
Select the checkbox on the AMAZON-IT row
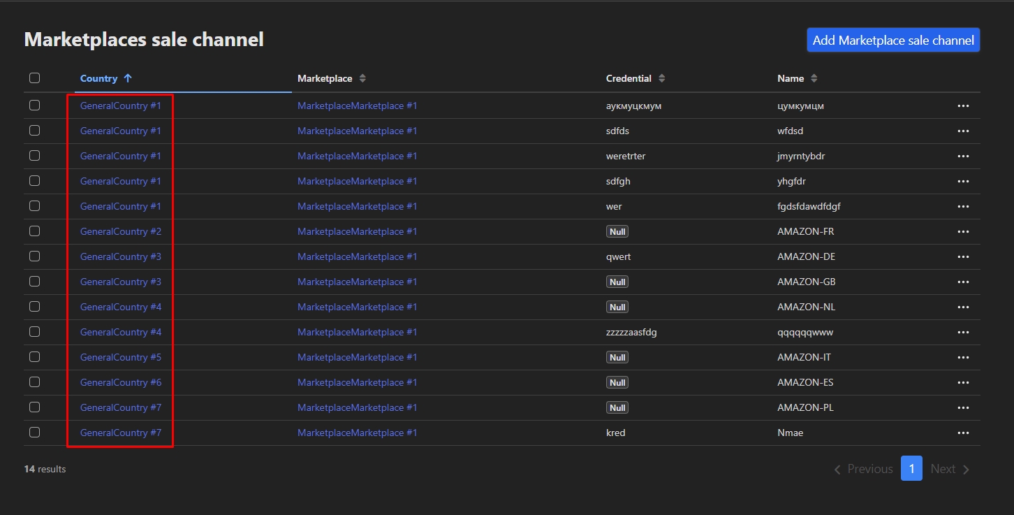click(34, 356)
